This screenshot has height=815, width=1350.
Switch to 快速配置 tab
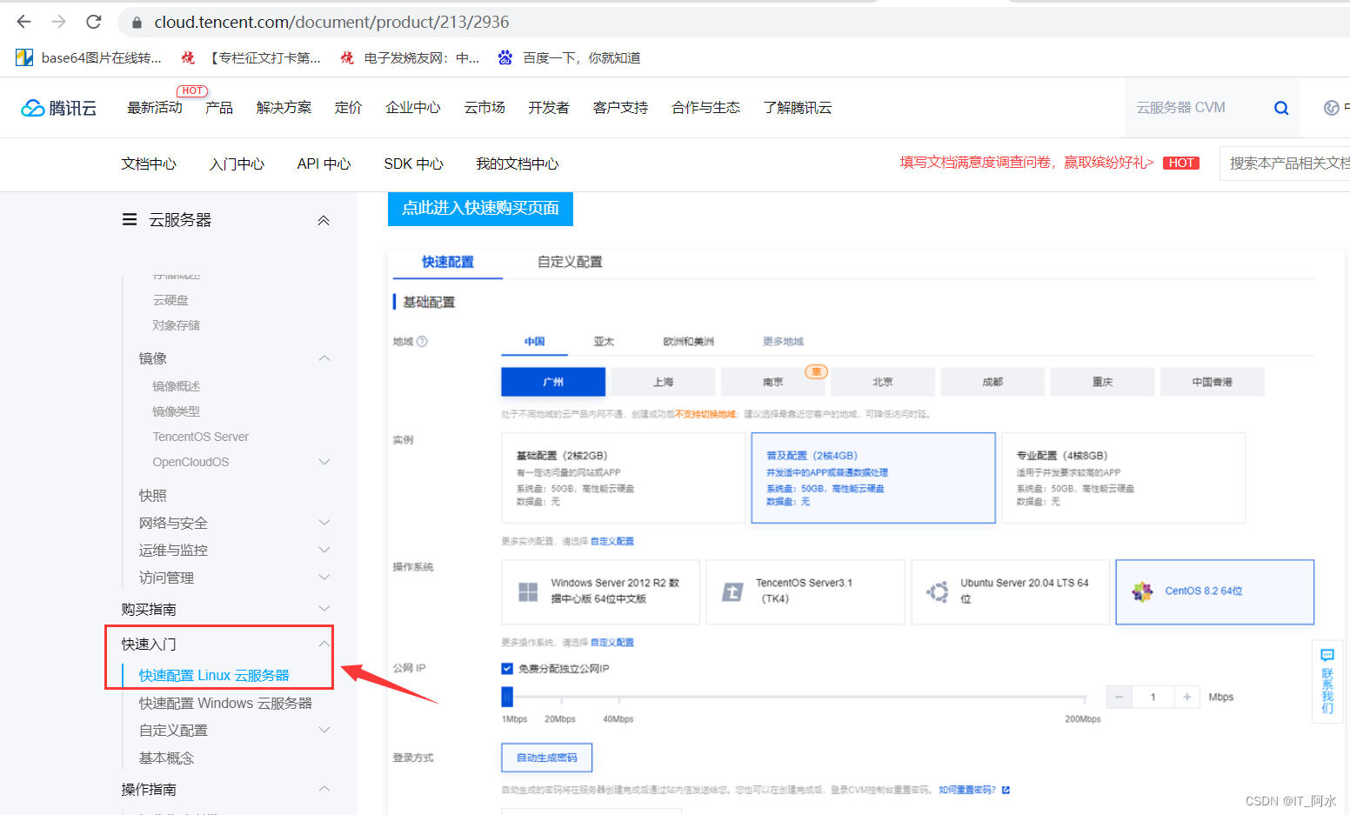(x=448, y=262)
